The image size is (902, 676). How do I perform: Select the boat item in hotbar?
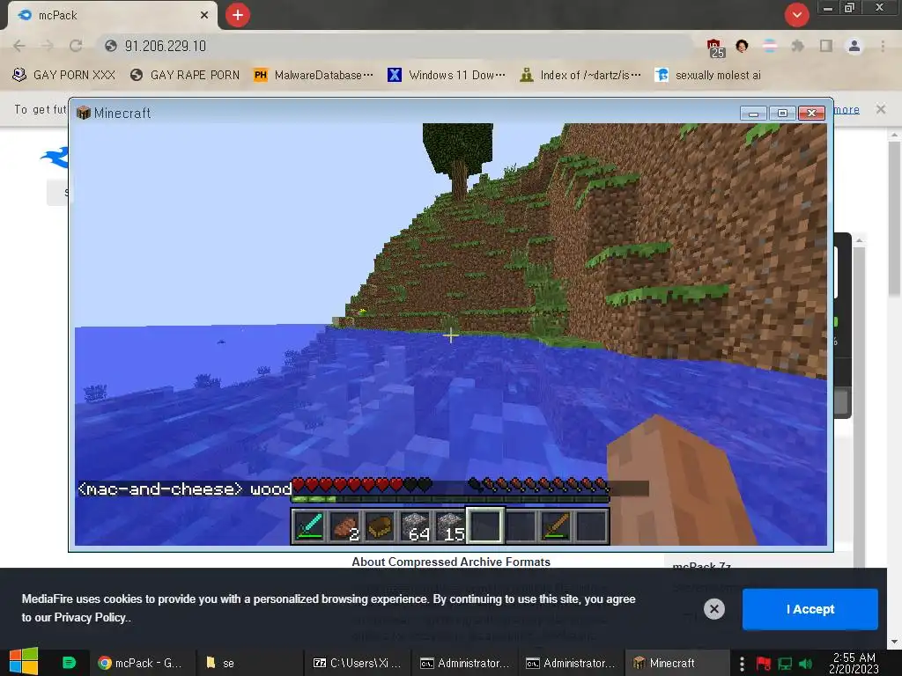[380, 526]
